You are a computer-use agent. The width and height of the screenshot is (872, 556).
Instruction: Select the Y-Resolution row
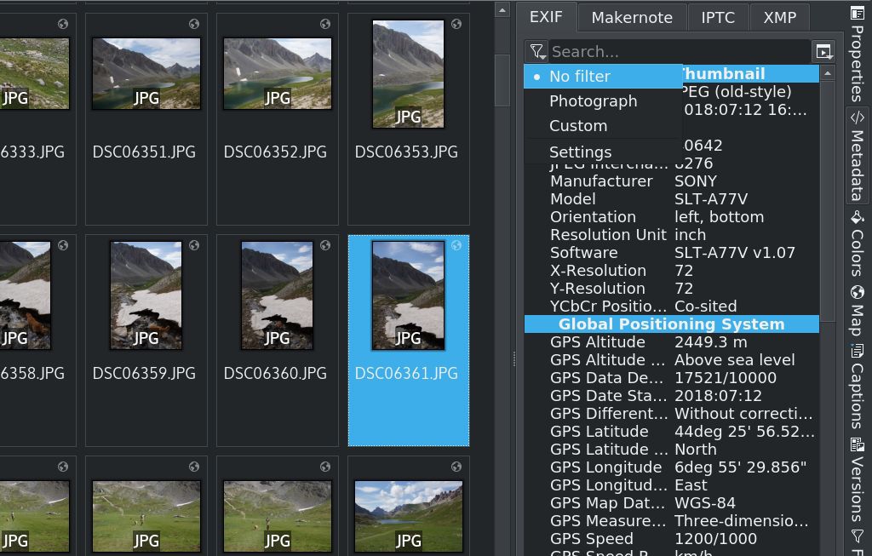[x=671, y=288]
